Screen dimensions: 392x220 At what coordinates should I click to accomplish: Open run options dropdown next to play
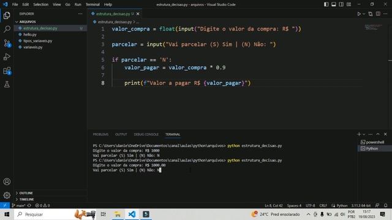point(364,14)
